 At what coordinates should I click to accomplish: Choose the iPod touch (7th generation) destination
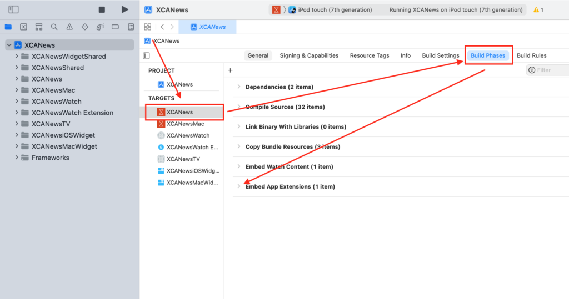pos(331,10)
